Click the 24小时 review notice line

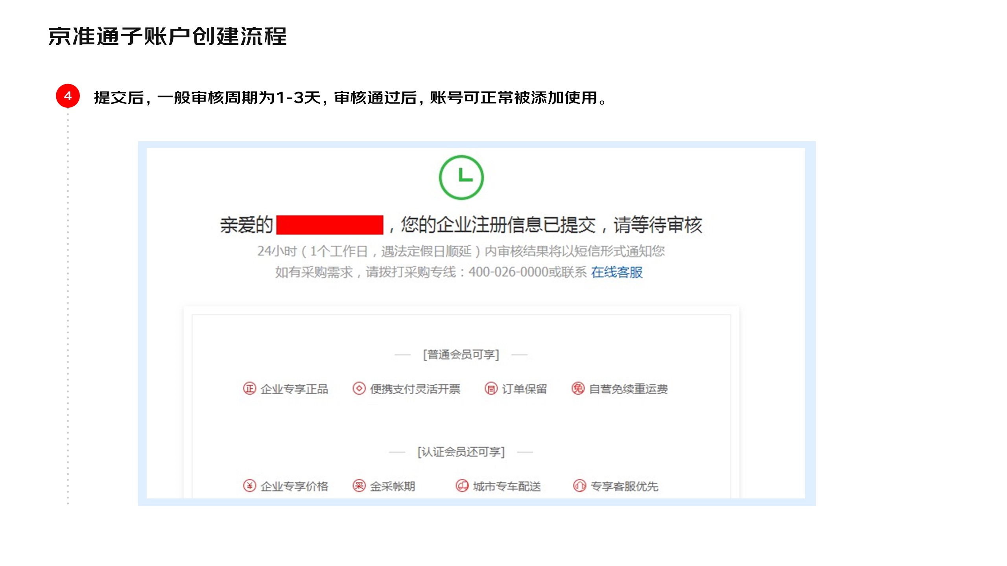pos(461,251)
